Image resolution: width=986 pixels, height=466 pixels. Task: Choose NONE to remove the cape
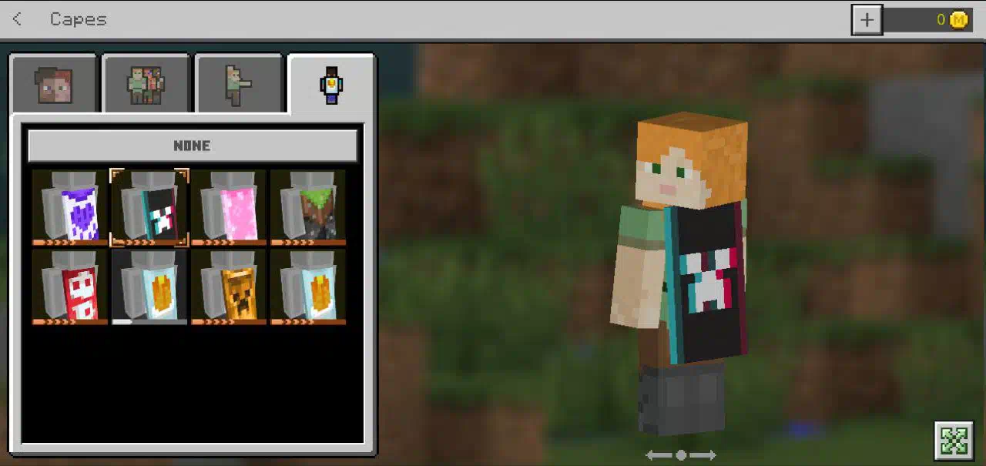[x=193, y=146]
